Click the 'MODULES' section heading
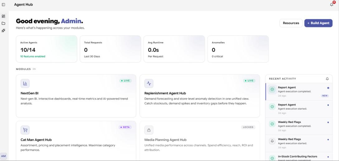 click(23, 69)
